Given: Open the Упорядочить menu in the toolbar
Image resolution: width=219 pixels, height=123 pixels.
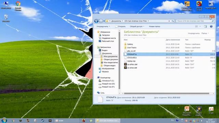Looking at the screenshot, I should [x=103, y=26].
